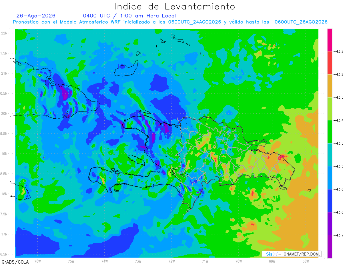Click the 'Indice de Levantamiento' map title

pyautogui.click(x=174, y=7)
